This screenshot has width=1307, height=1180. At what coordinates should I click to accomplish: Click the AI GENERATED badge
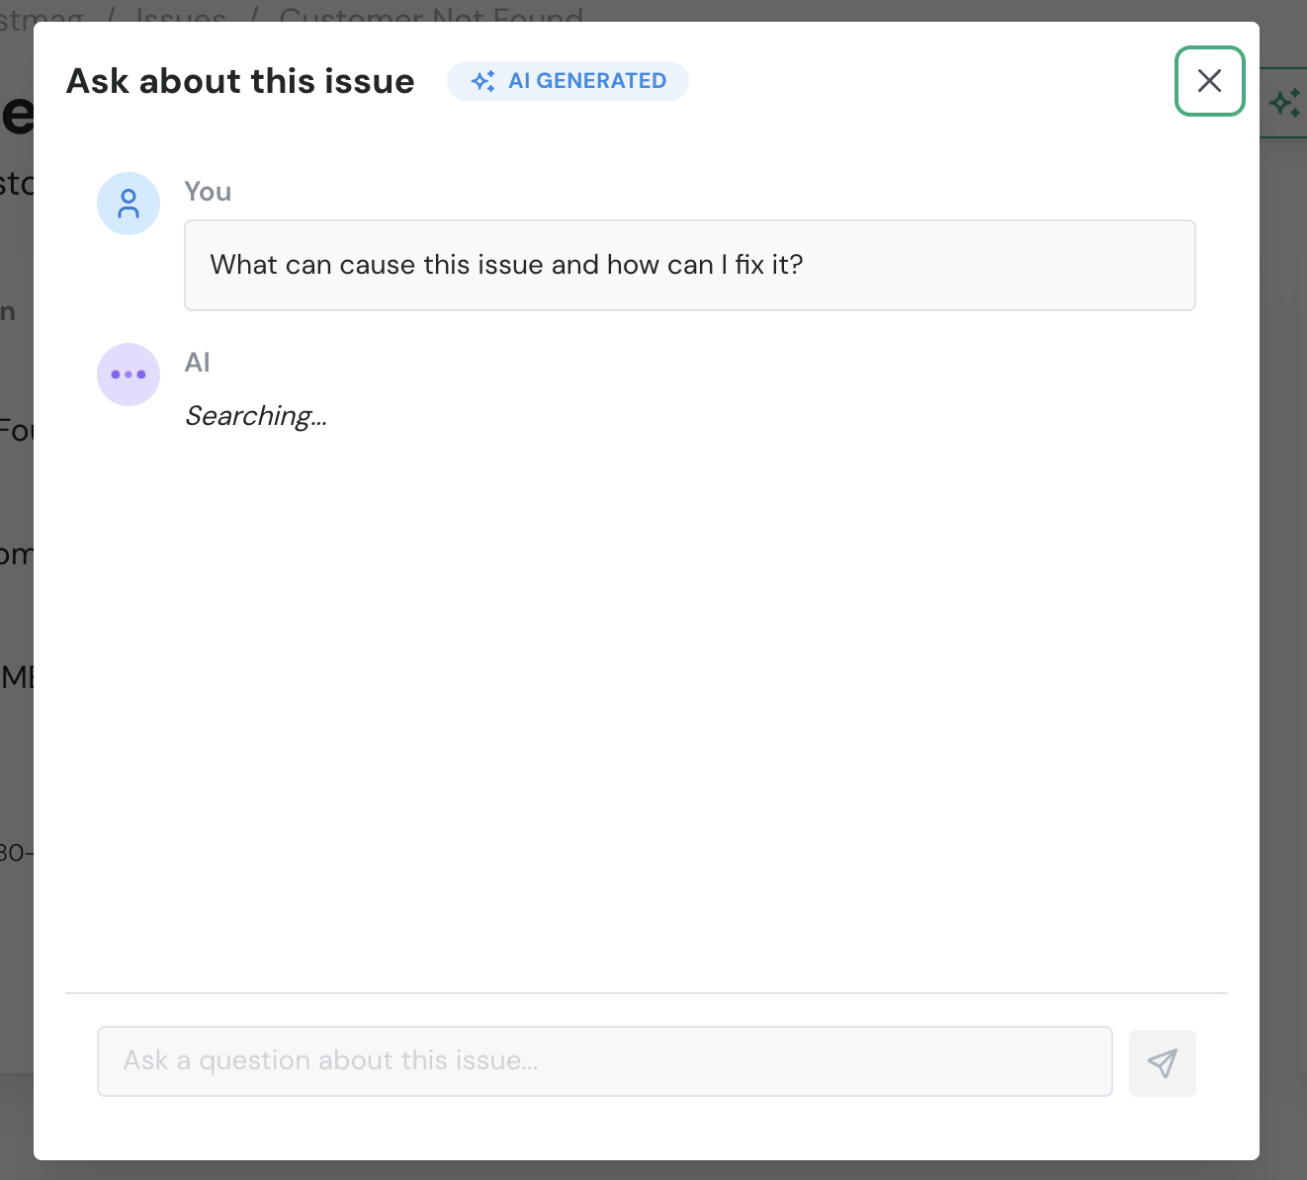[568, 81]
